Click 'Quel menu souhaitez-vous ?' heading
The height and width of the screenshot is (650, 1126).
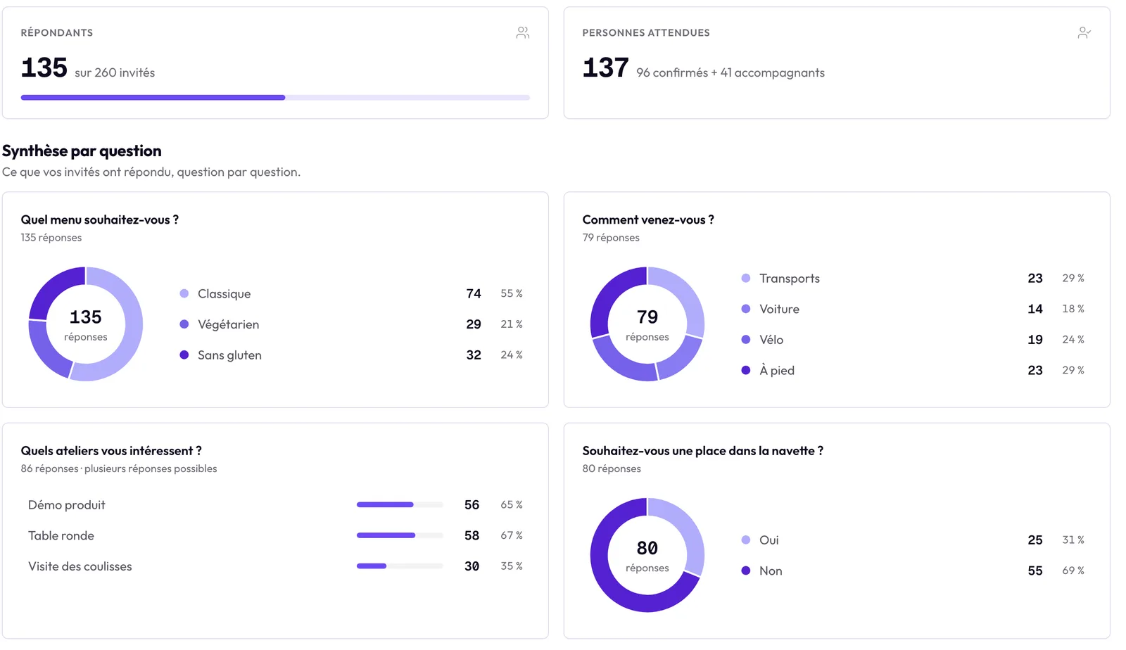pos(100,219)
